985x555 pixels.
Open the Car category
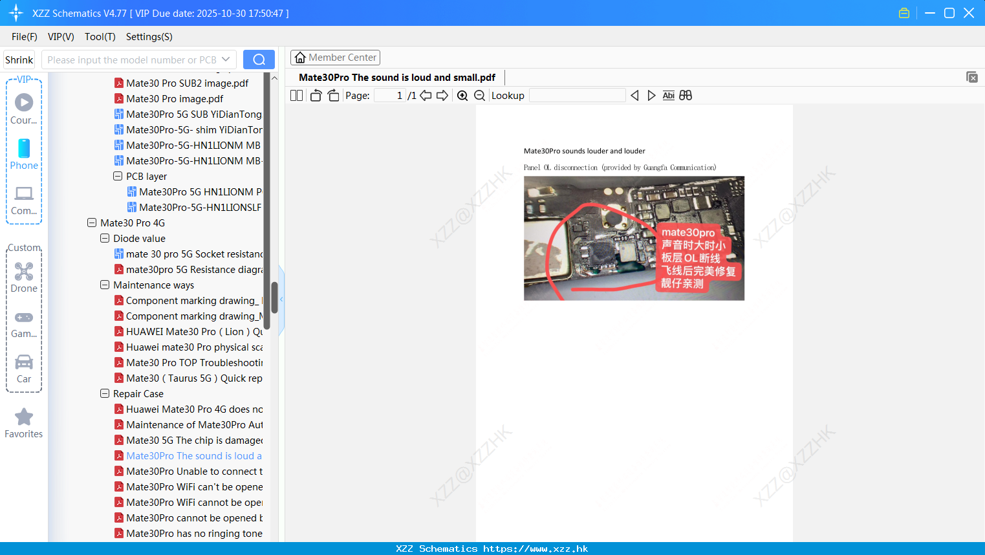[24, 369]
